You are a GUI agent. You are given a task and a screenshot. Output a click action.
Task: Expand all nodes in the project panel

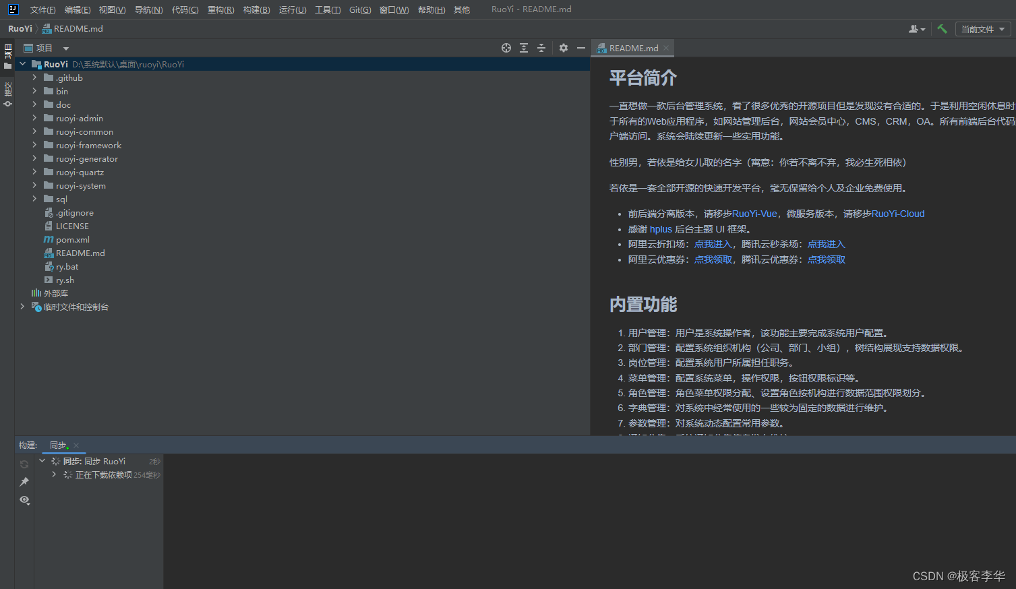(524, 48)
